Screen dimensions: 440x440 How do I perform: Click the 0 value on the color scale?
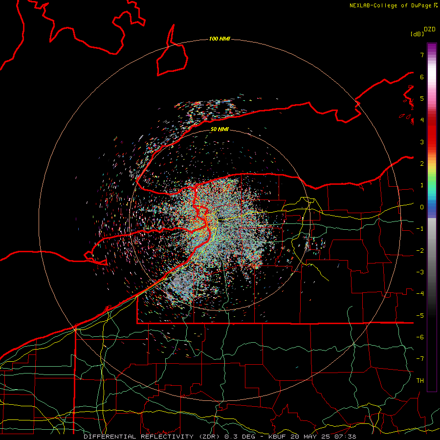click(x=422, y=207)
